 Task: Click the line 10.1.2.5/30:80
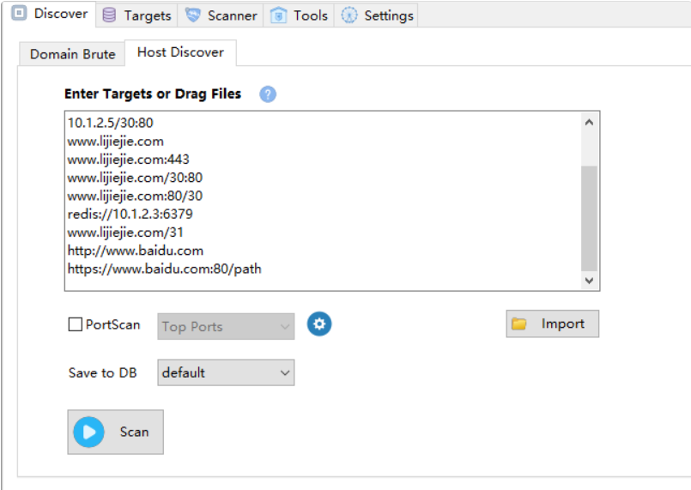point(110,123)
